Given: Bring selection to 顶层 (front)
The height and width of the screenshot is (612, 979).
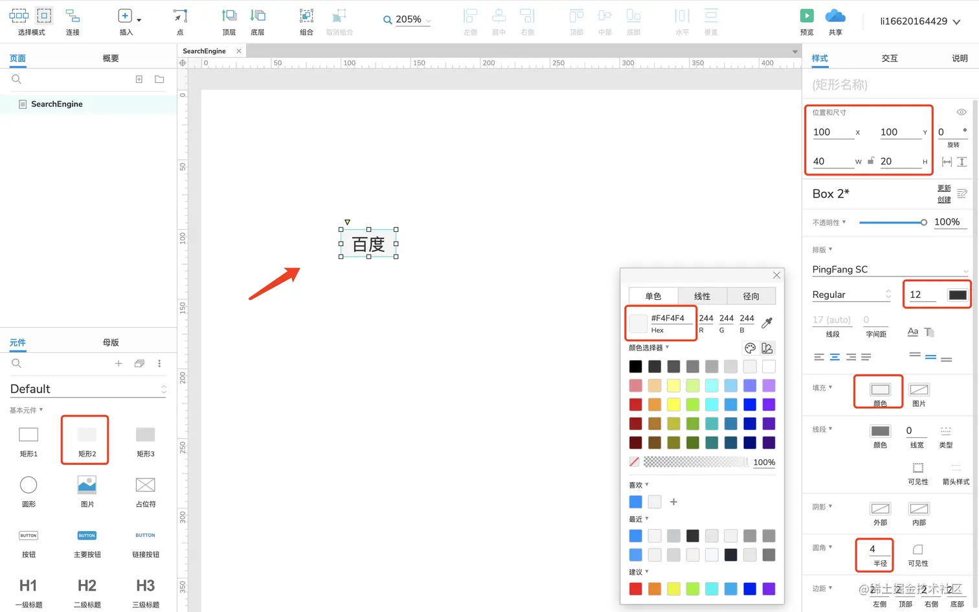Looking at the screenshot, I should pos(229,16).
